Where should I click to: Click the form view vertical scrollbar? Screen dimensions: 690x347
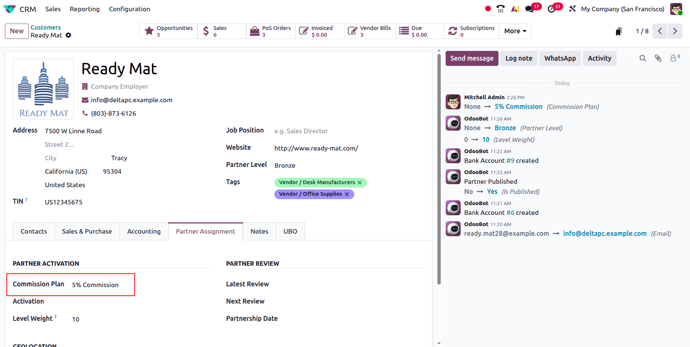439,168
